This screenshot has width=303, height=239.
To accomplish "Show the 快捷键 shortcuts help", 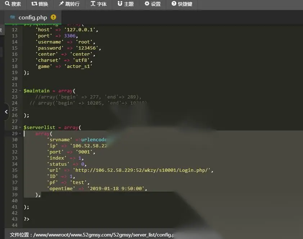I will (x=182, y=4).
